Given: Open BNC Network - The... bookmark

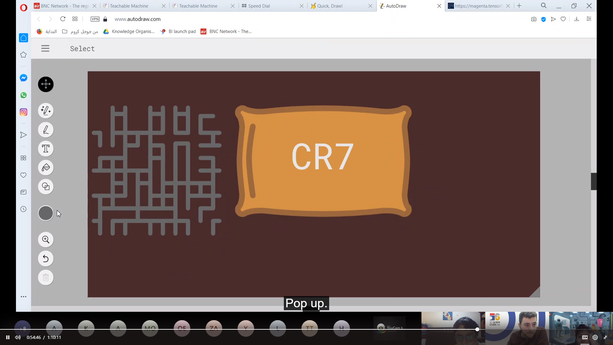Looking at the screenshot, I should click(226, 31).
